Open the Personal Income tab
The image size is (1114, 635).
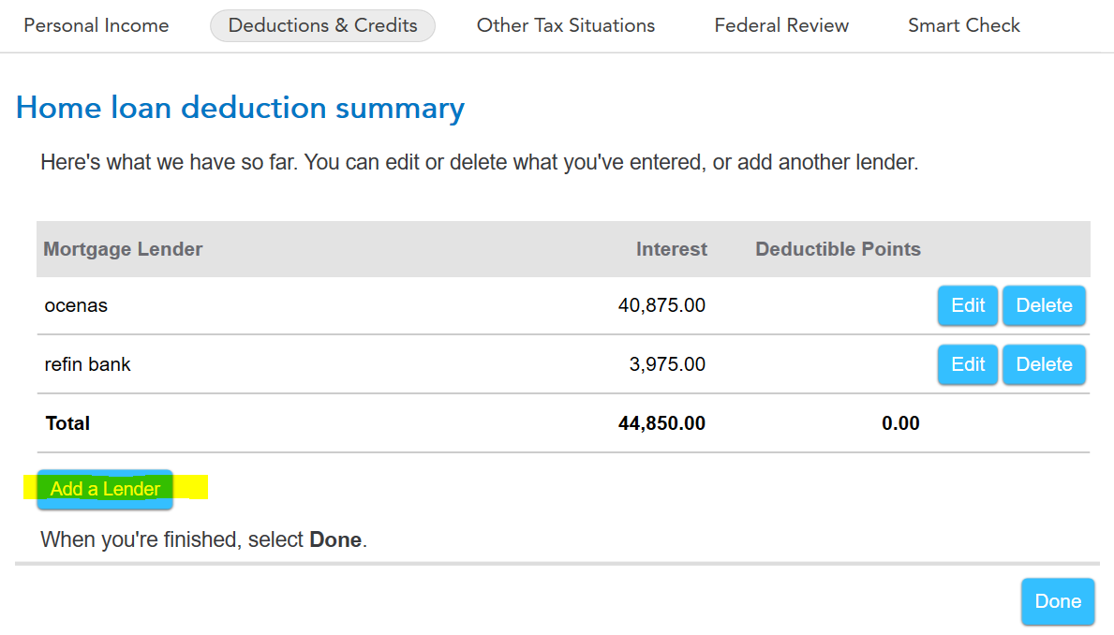point(97,25)
